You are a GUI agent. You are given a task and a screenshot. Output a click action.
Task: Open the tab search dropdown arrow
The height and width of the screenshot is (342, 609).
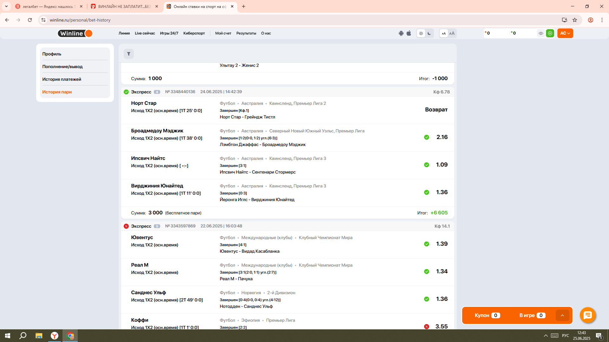6,6
